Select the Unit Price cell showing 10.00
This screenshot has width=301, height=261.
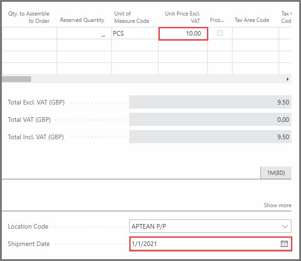pos(183,34)
